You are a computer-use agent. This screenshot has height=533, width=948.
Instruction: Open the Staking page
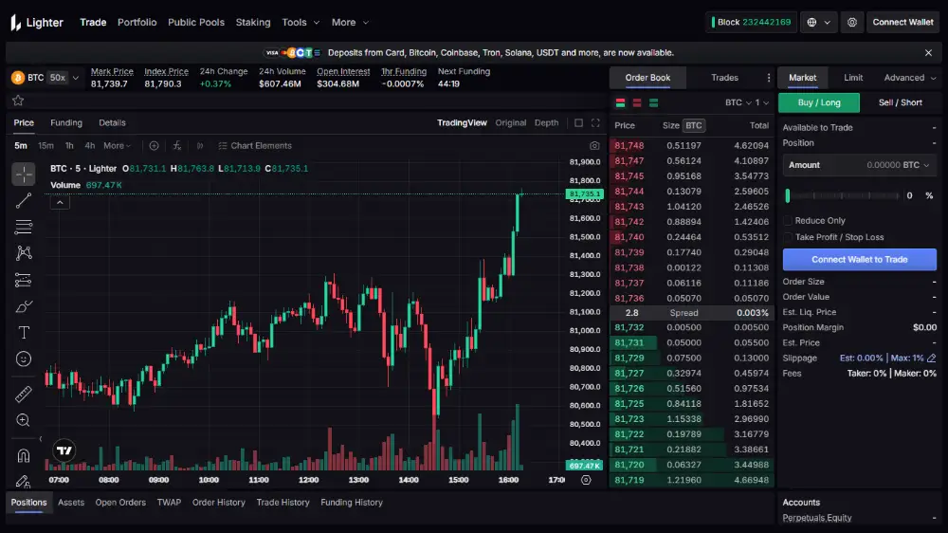click(x=253, y=23)
